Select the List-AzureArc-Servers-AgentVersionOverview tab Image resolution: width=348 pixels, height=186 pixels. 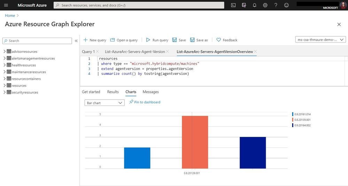(215, 52)
